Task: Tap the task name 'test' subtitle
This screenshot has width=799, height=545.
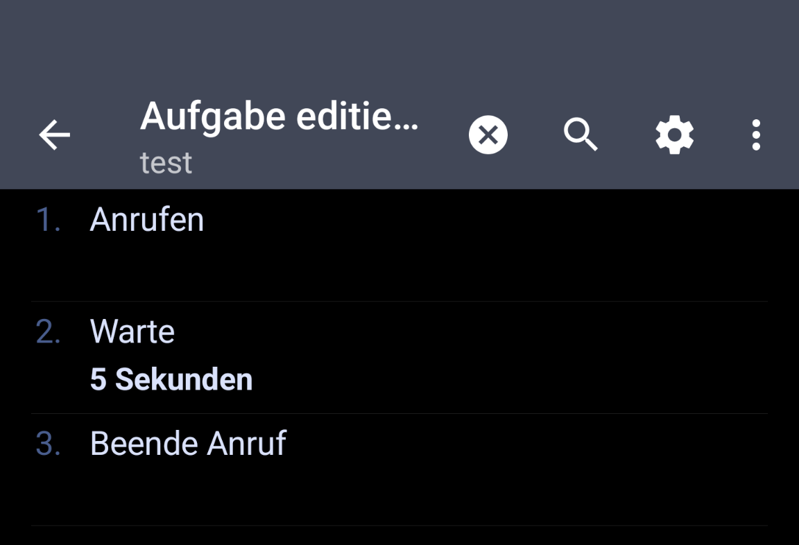Action: point(166,163)
